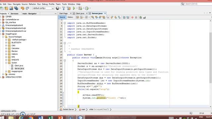Click the Last Edit editor toolbar icon

pyautogui.click(x=77, y=17)
